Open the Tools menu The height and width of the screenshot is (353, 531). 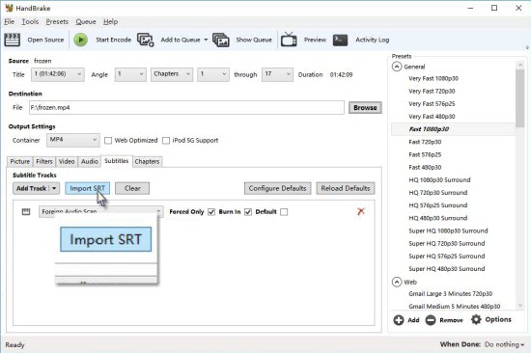[x=30, y=21]
